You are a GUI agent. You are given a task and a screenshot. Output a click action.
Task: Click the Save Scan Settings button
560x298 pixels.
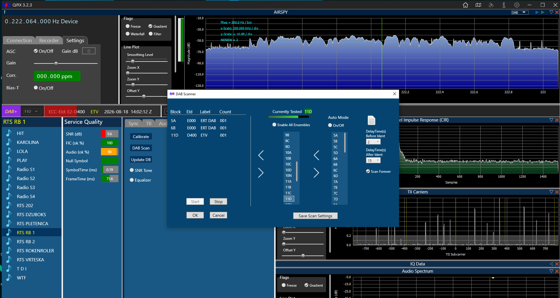(x=315, y=216)
